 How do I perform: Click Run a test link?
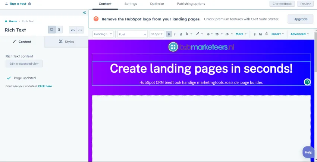(x=18, y=4)
